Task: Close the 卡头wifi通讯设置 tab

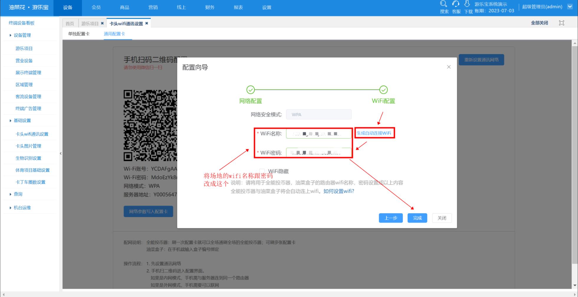Action: (147, 23)
